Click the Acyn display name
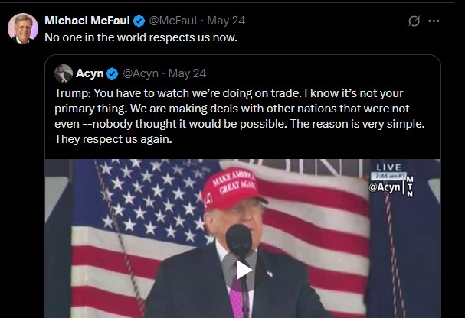Viewport: 465px width, 318px height. pyautogui.click(x=90, y=73)
